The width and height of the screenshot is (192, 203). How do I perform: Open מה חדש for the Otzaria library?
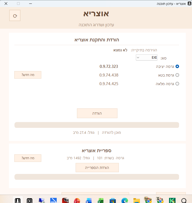[28, 158]
